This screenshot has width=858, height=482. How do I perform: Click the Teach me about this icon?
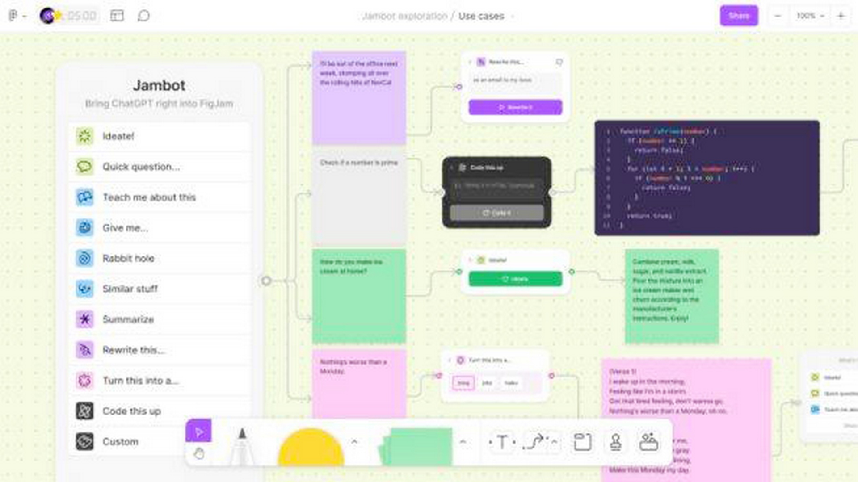coord(84,197)
